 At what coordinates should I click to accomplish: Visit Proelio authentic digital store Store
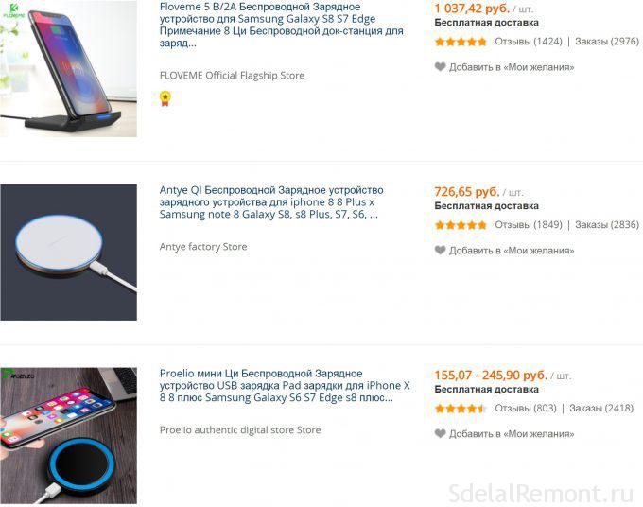240,429
